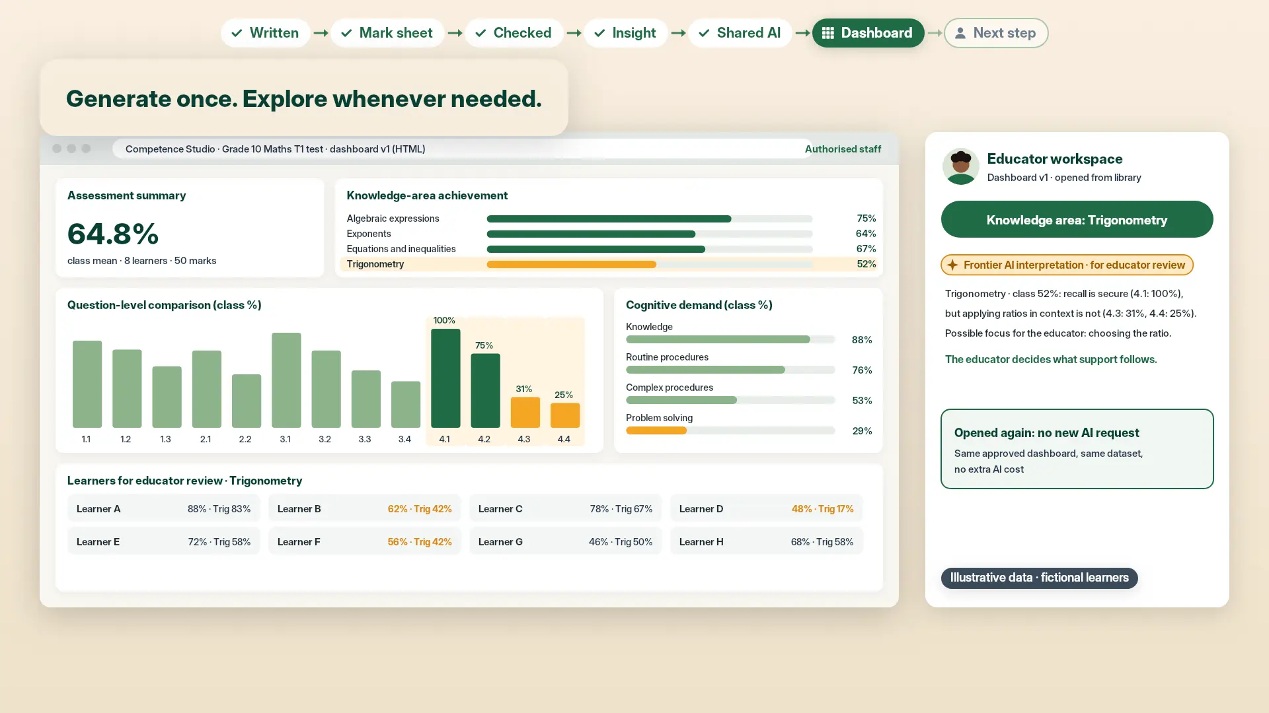Viewport: 1269px width, 713px height.
Task: Go to the Mark sheet step
Action: tap(387, 33)
